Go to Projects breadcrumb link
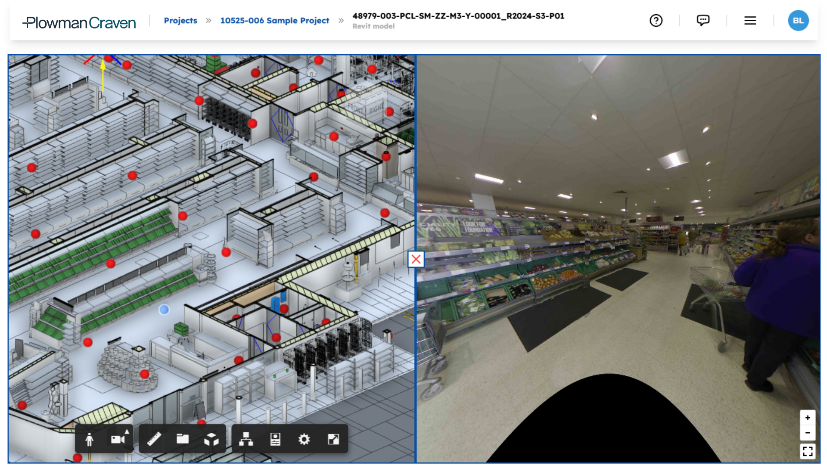The width and height of the screenshot is (827, 465). coord(180,21)
